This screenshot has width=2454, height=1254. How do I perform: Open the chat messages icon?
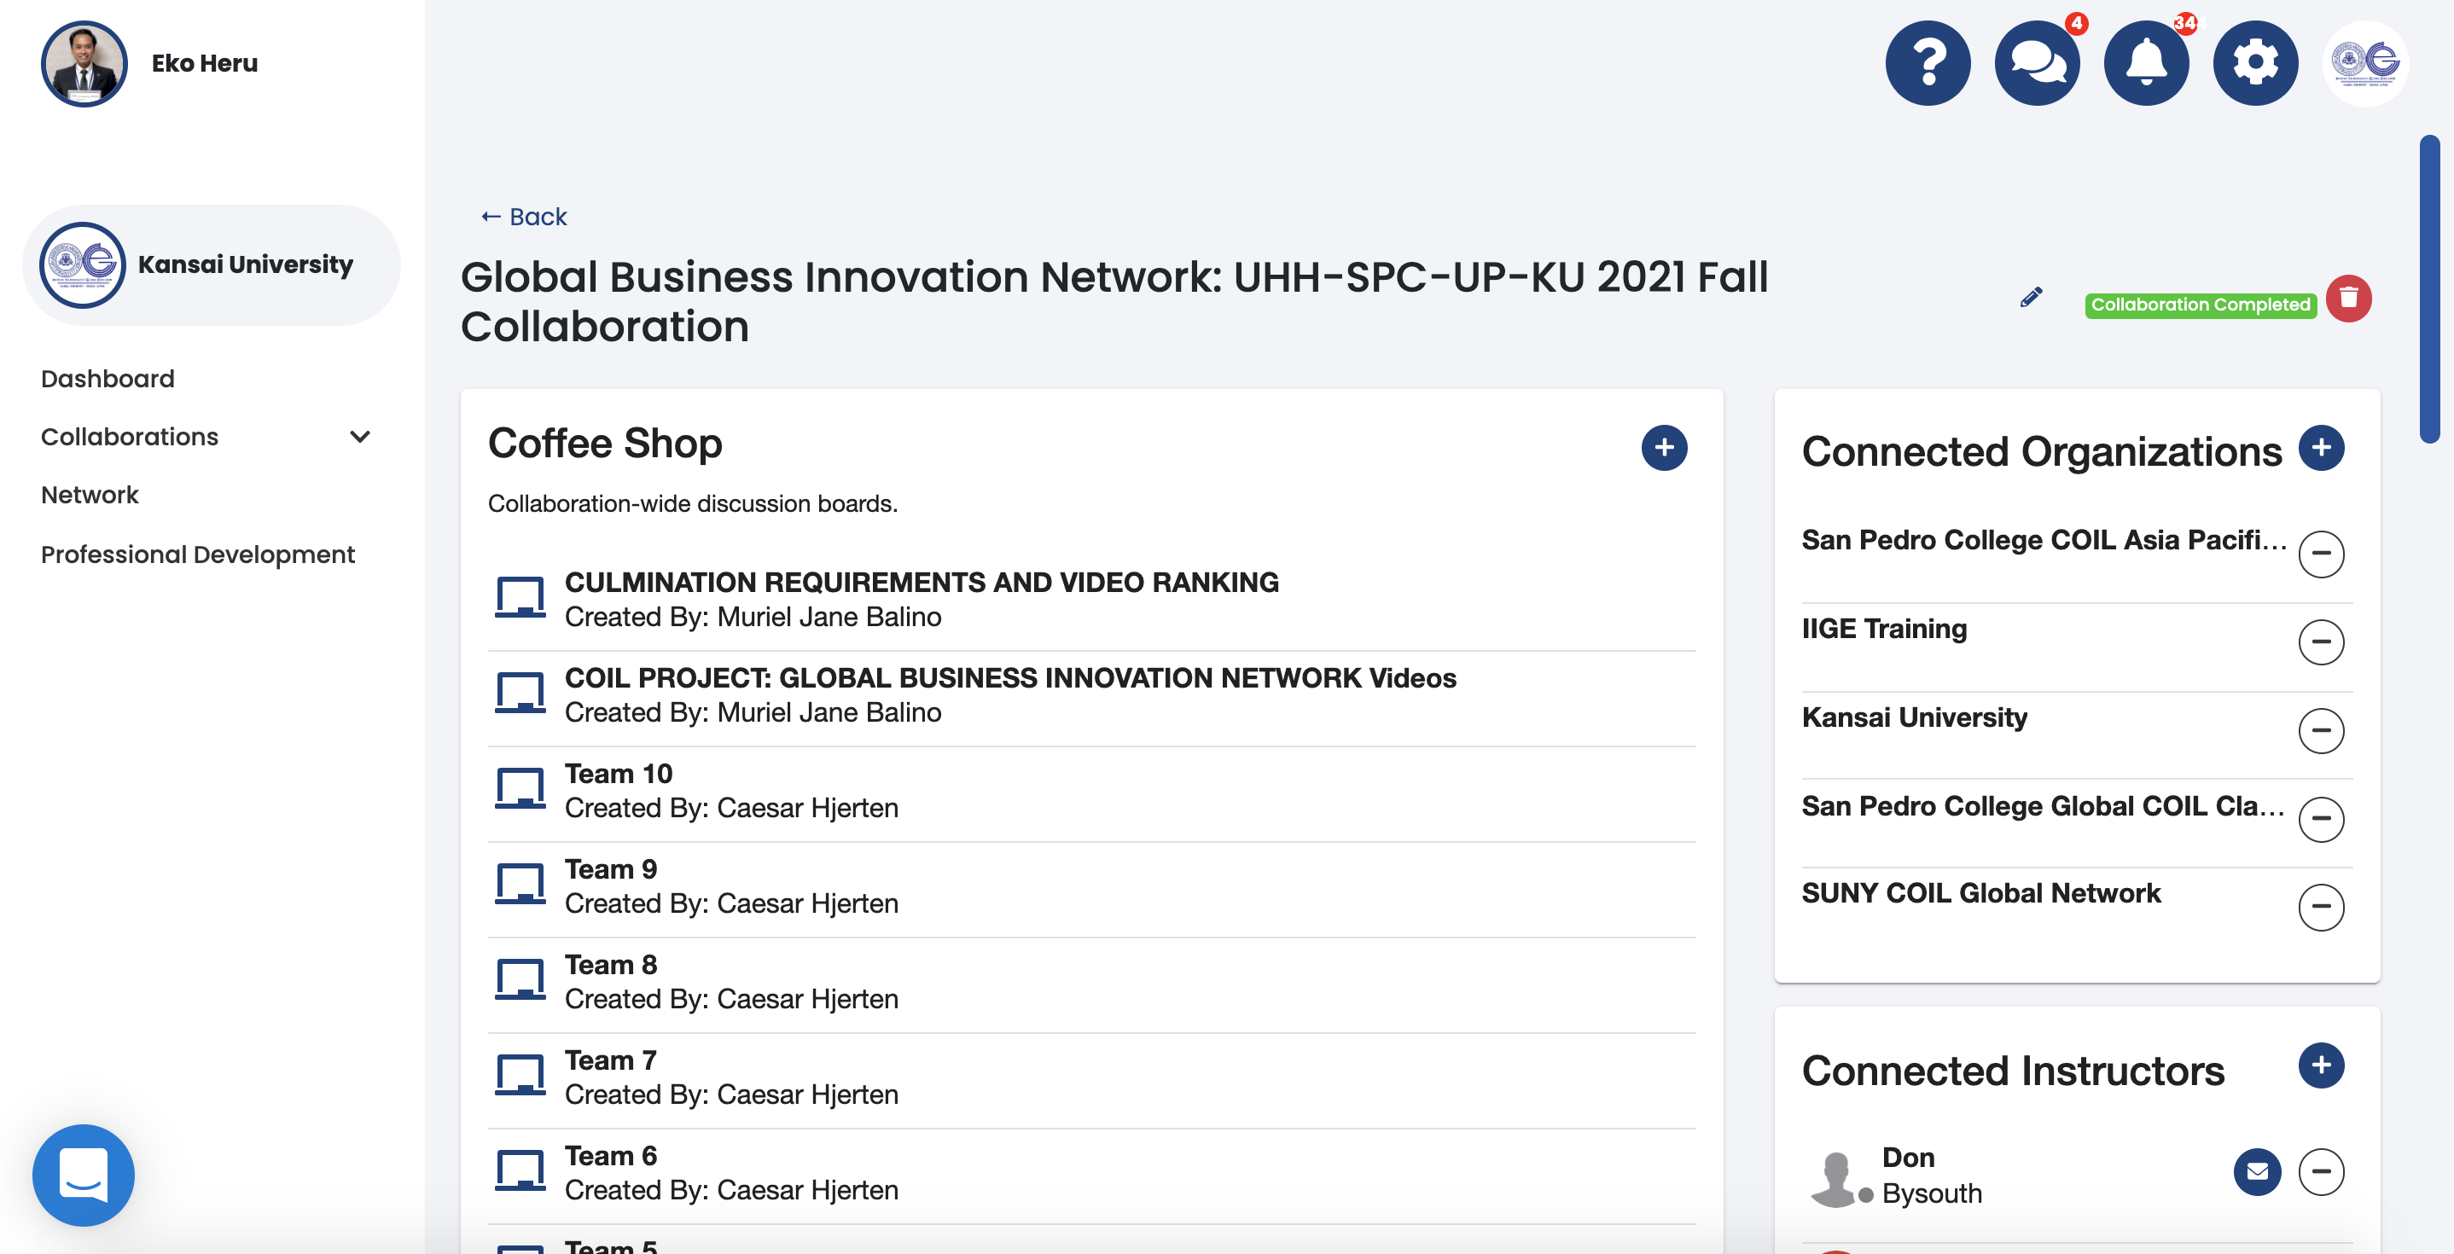coord(2036,63)
